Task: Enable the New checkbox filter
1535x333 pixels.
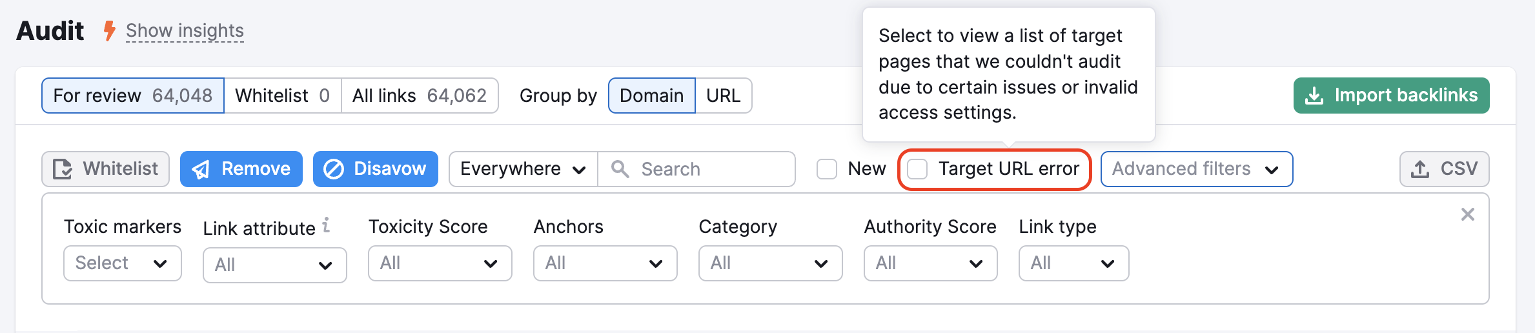Action: click(827, 169)
